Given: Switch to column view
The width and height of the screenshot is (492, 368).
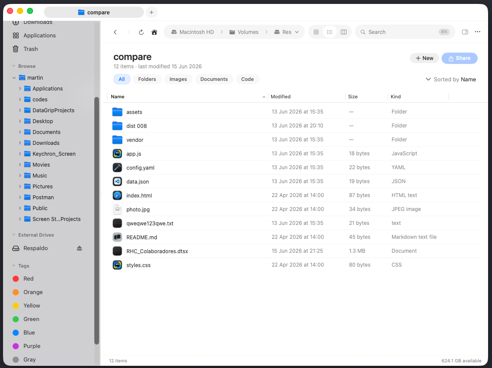Looking at the screenshot, I should 344,32.
